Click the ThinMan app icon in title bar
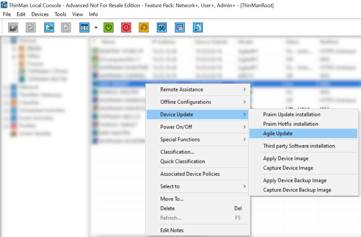361x237 pixels. pos(4,5)
